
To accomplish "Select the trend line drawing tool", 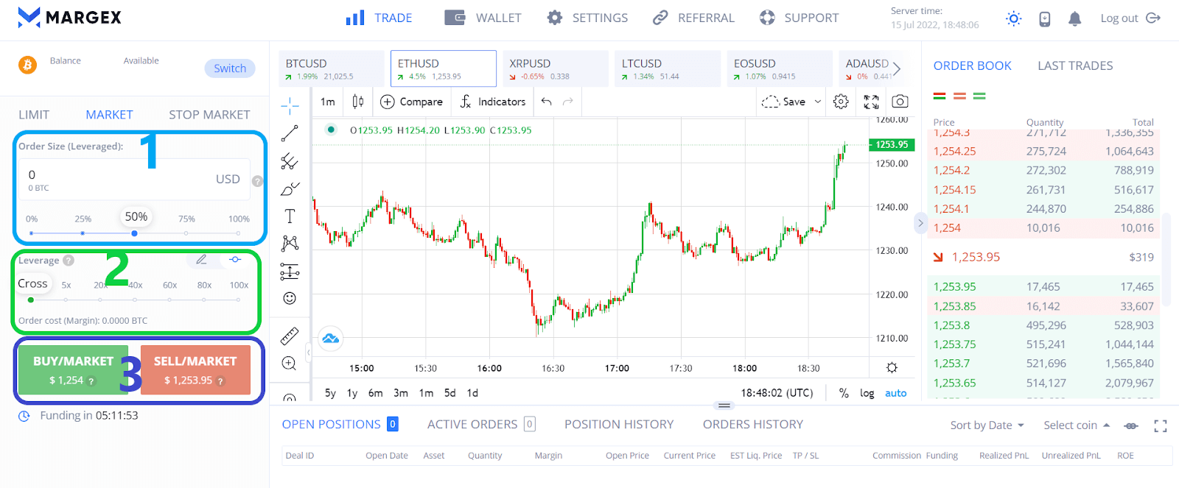I will (290, 133).
